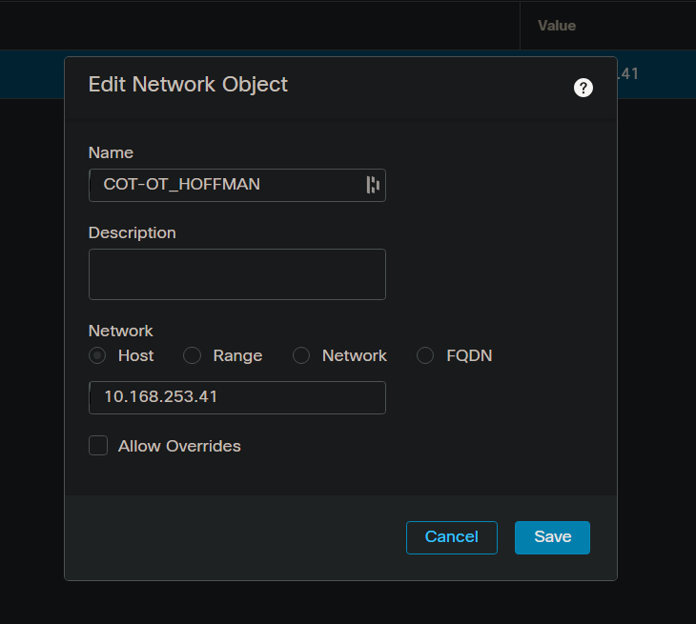
Task: Focus the Name field containing COT-OT_HOFFMAN
Action: click(237, 185)
